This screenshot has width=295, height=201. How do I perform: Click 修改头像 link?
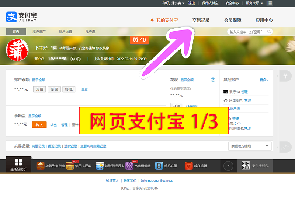[103, 48]
